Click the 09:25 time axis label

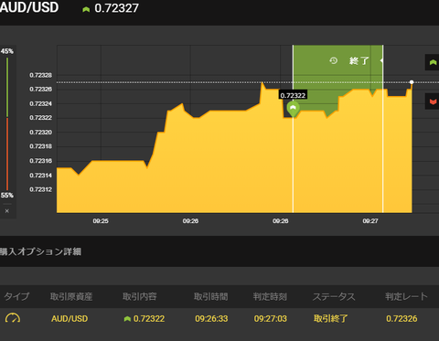[101, 221]
